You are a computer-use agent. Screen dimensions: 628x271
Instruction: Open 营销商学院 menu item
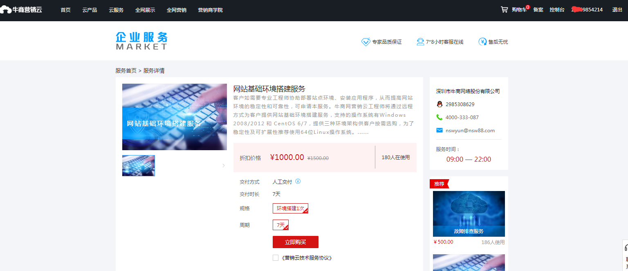click(210, 10)
